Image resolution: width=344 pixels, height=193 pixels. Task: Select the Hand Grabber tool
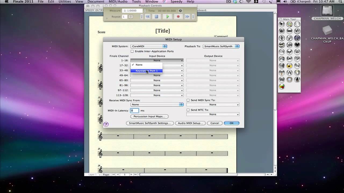click(x=297, y=24)
